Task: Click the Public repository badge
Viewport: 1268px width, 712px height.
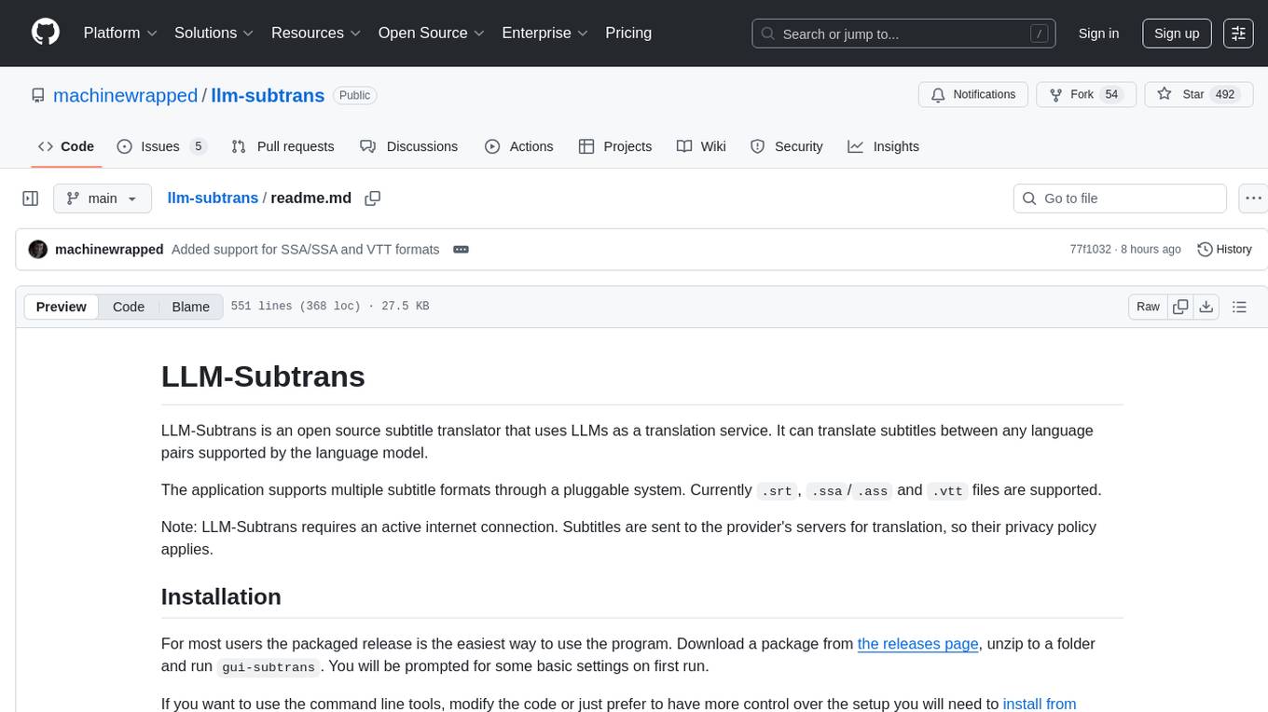Action: (354, 95)
